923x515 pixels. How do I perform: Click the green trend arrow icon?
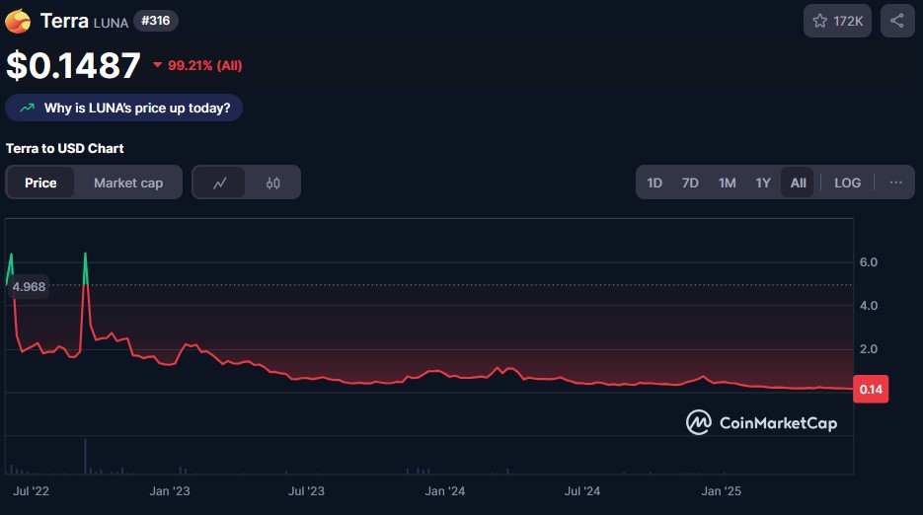coord(27,108)
